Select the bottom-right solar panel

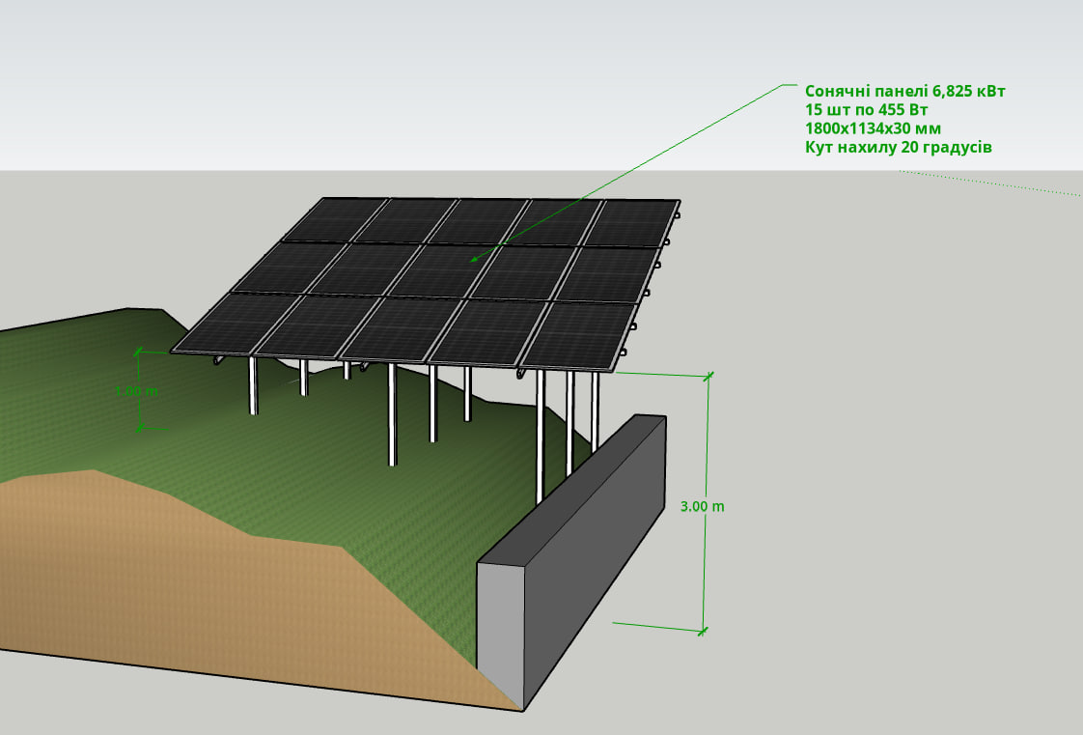(576, 335)
